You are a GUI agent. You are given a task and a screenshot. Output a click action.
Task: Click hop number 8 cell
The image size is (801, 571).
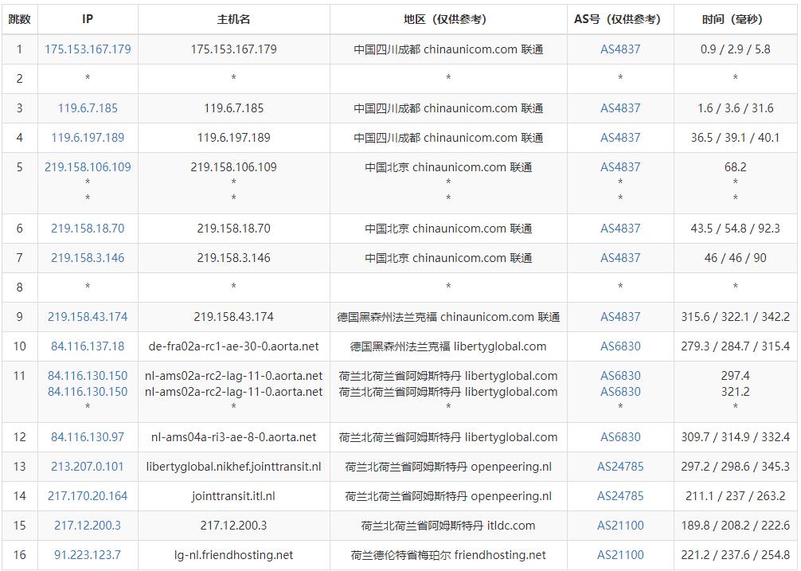[19, 287]
